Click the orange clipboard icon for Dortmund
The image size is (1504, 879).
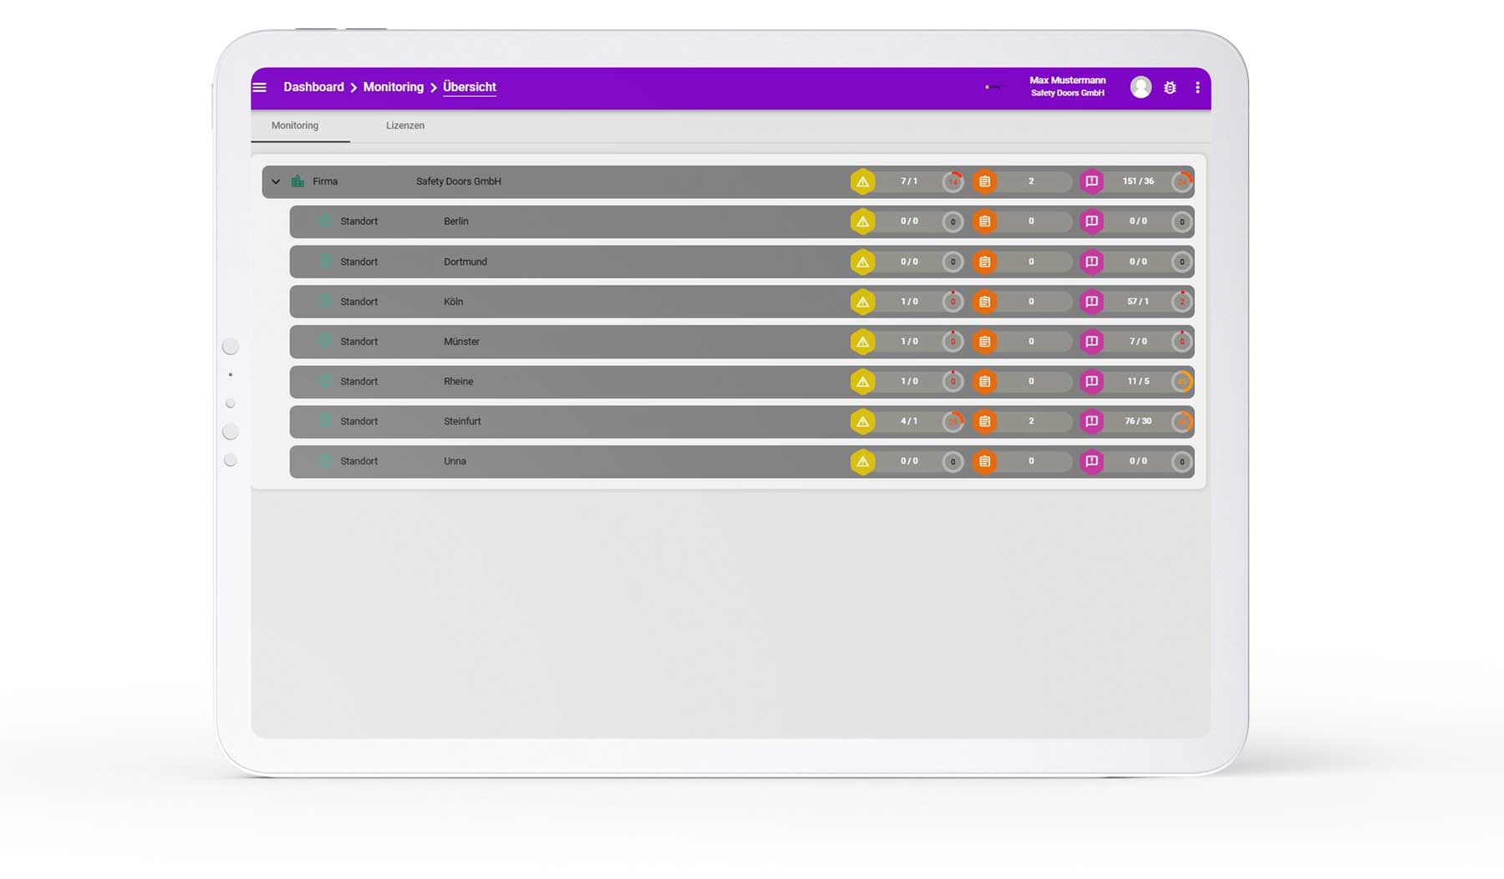tap(984, 262)
